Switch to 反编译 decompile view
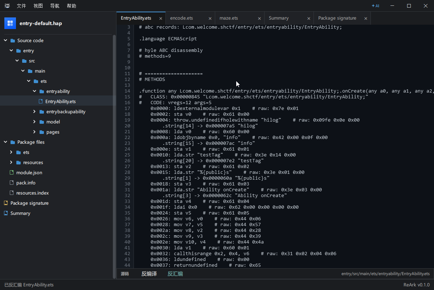Image resolution: width=434 pixels, height=290 pixels. click(x=149, y=274)
